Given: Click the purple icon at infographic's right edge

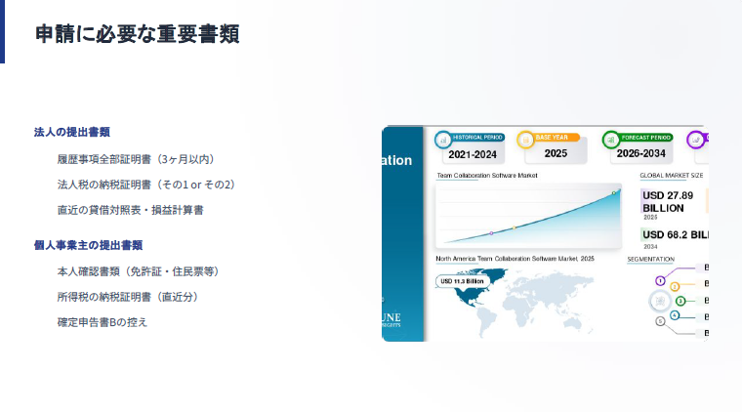Looking at the screenshot, I should pos(696,140).
